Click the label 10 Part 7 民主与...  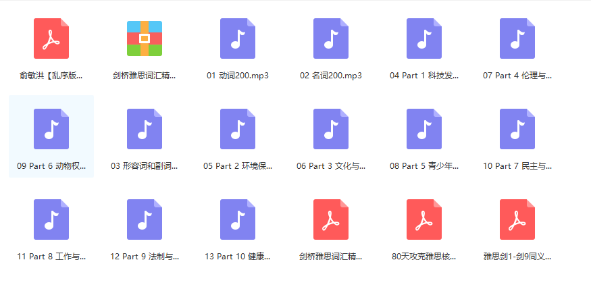tap(517, 166)
